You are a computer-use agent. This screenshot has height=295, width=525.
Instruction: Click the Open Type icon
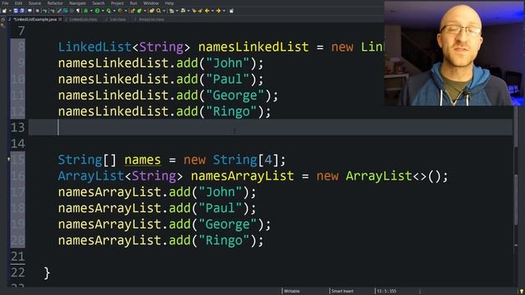pos(152,11)
